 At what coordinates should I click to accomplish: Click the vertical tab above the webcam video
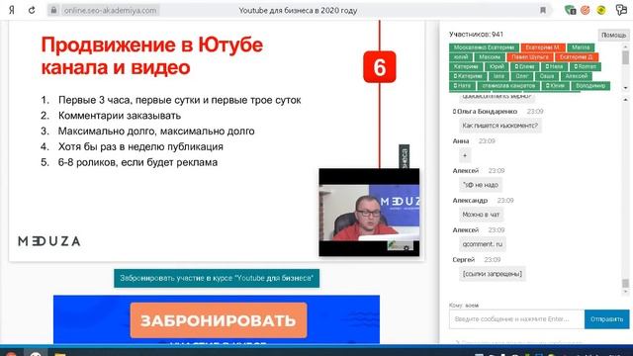click(x=405, y=156)
